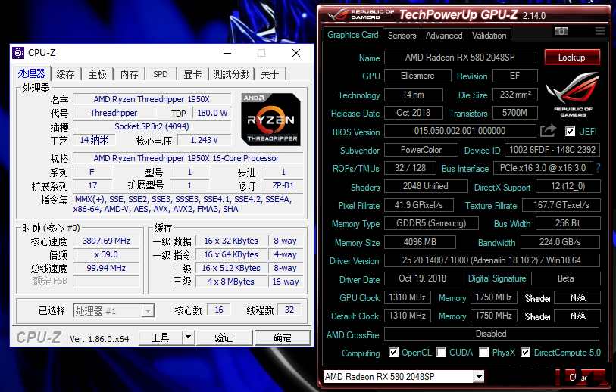The width and height of the screenshot is (616, 392).
Task: Click the Close button in GPU-Z
Action: click(x=580, y=377)
